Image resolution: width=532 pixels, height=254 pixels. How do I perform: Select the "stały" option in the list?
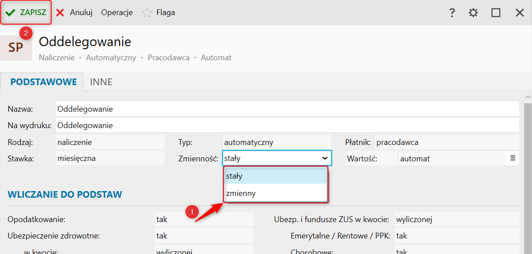276,176
